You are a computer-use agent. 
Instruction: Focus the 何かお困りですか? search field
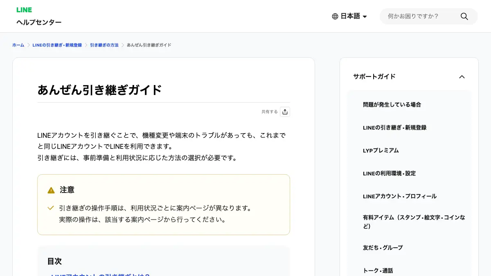[421, 16]
